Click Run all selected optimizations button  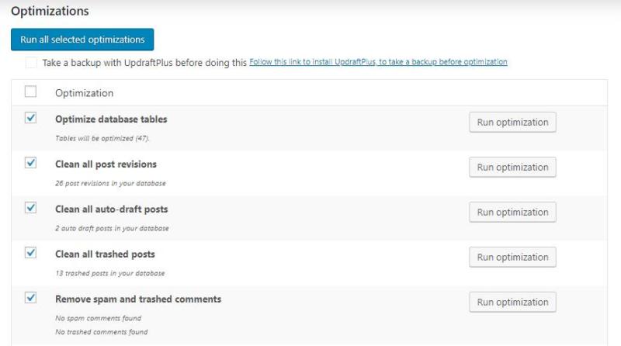point(82,40)
